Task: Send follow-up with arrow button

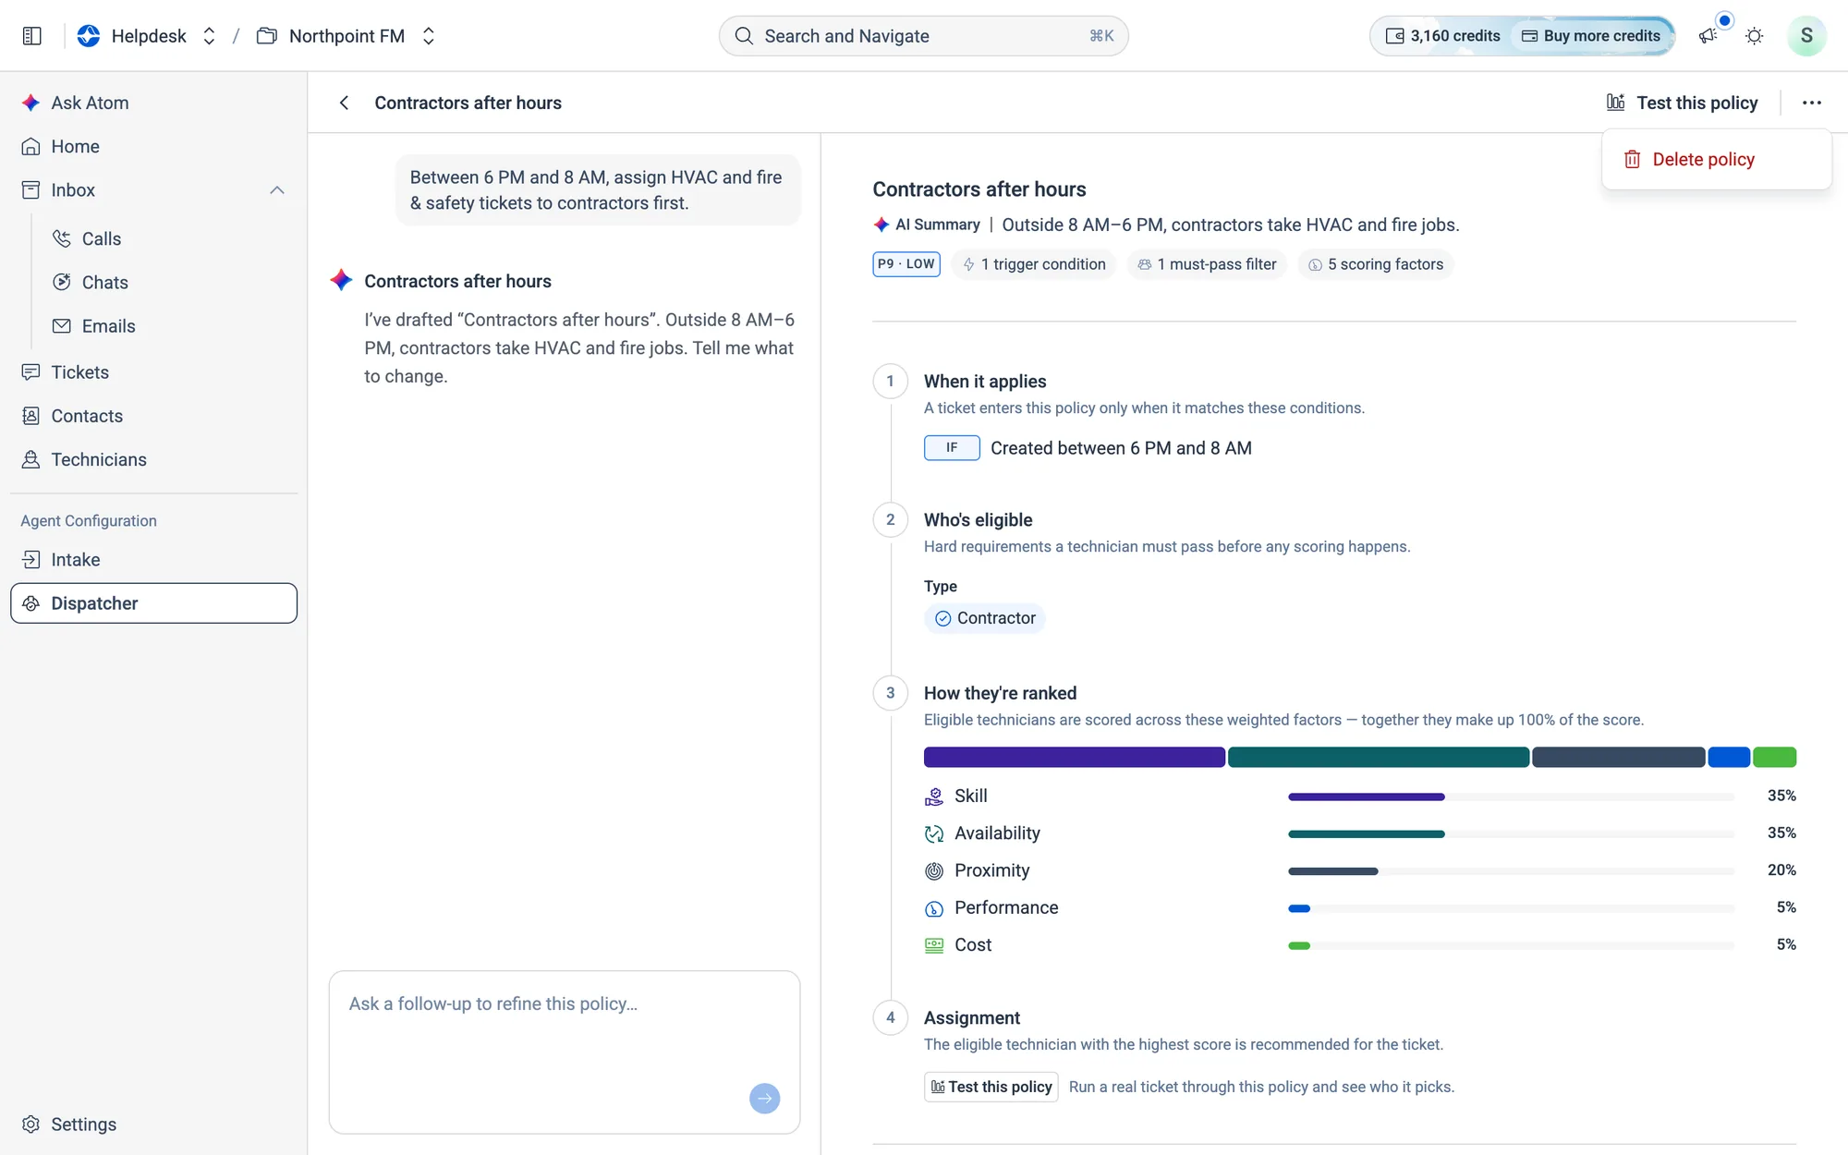Action: tap(764, 1099)
